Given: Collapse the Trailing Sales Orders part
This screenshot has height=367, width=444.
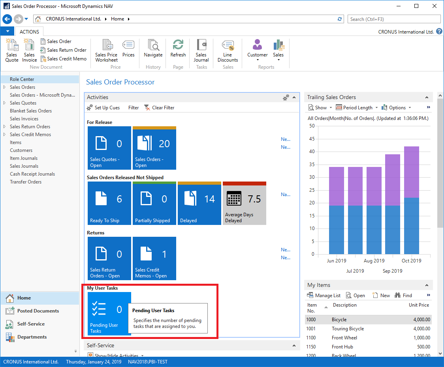Looking at the screenshot, I should [427, 97].
